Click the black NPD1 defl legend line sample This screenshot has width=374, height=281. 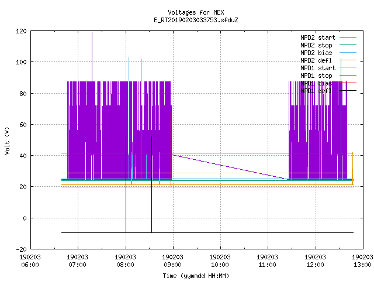tap(348, 91)
